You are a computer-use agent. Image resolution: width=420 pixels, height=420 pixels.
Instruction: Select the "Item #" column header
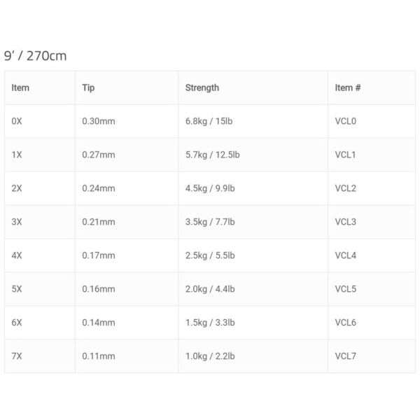[x=348, y=87]
